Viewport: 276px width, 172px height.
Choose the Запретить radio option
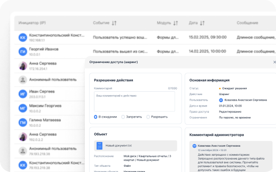pos(123,117)
